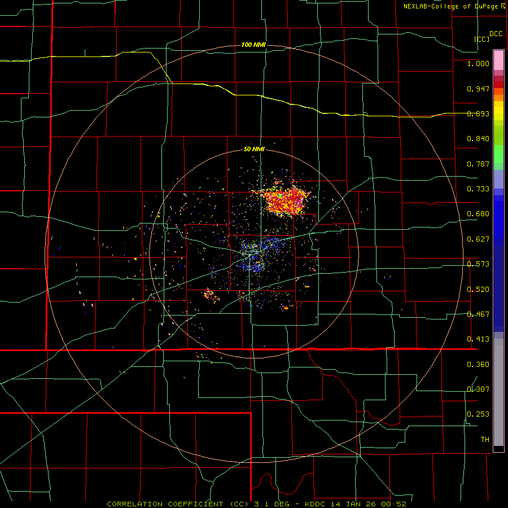Viewport: 508px width, 508px height.
Task: Pick the pink segment of the color bar
Action: click(x=498, y=60)
